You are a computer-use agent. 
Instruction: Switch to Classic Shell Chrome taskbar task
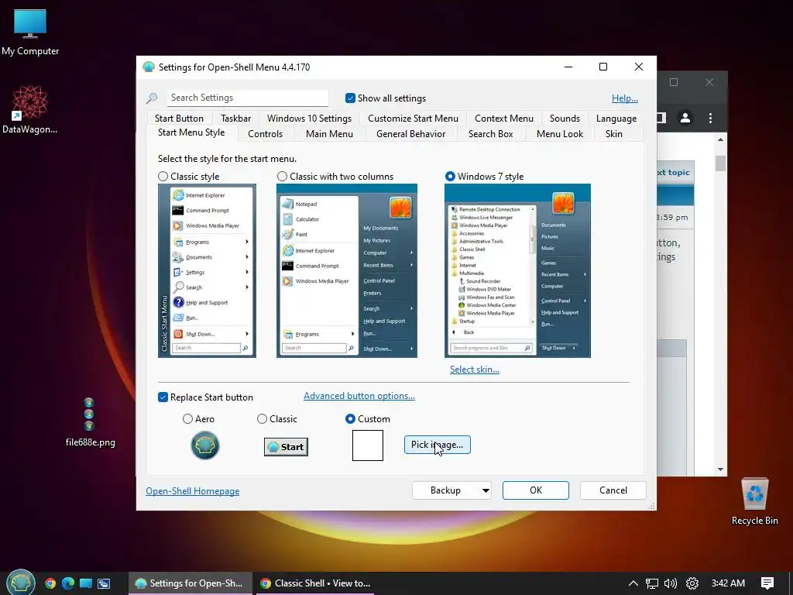coord(316,583)
